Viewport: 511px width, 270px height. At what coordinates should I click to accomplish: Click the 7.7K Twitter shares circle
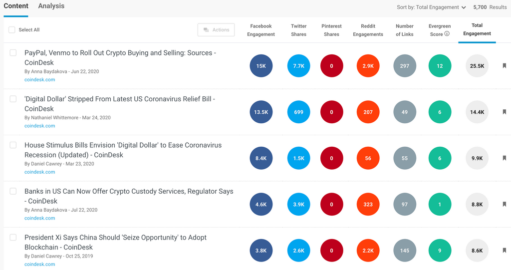tap(299, 66)
